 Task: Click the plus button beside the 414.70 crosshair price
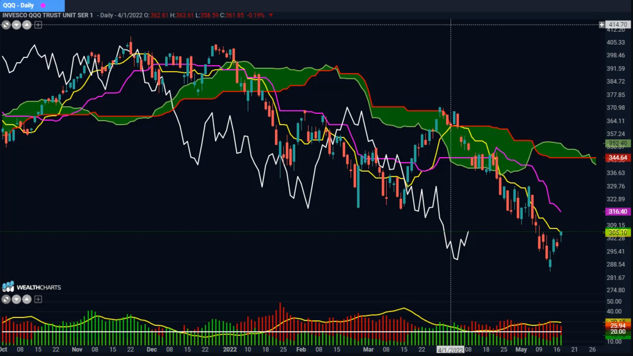tap(602, 24)
